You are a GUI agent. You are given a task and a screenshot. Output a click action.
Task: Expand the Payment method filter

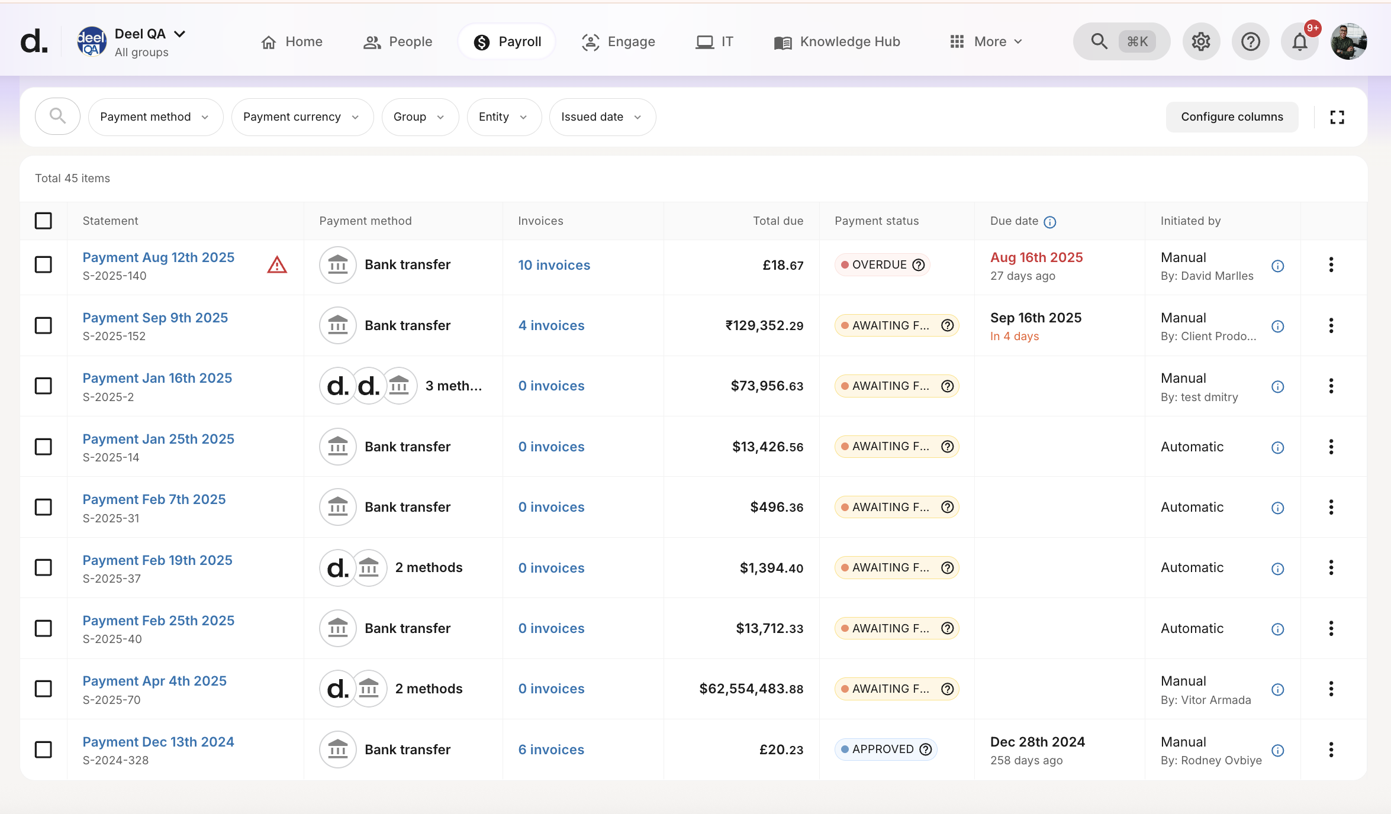(155, 117)
